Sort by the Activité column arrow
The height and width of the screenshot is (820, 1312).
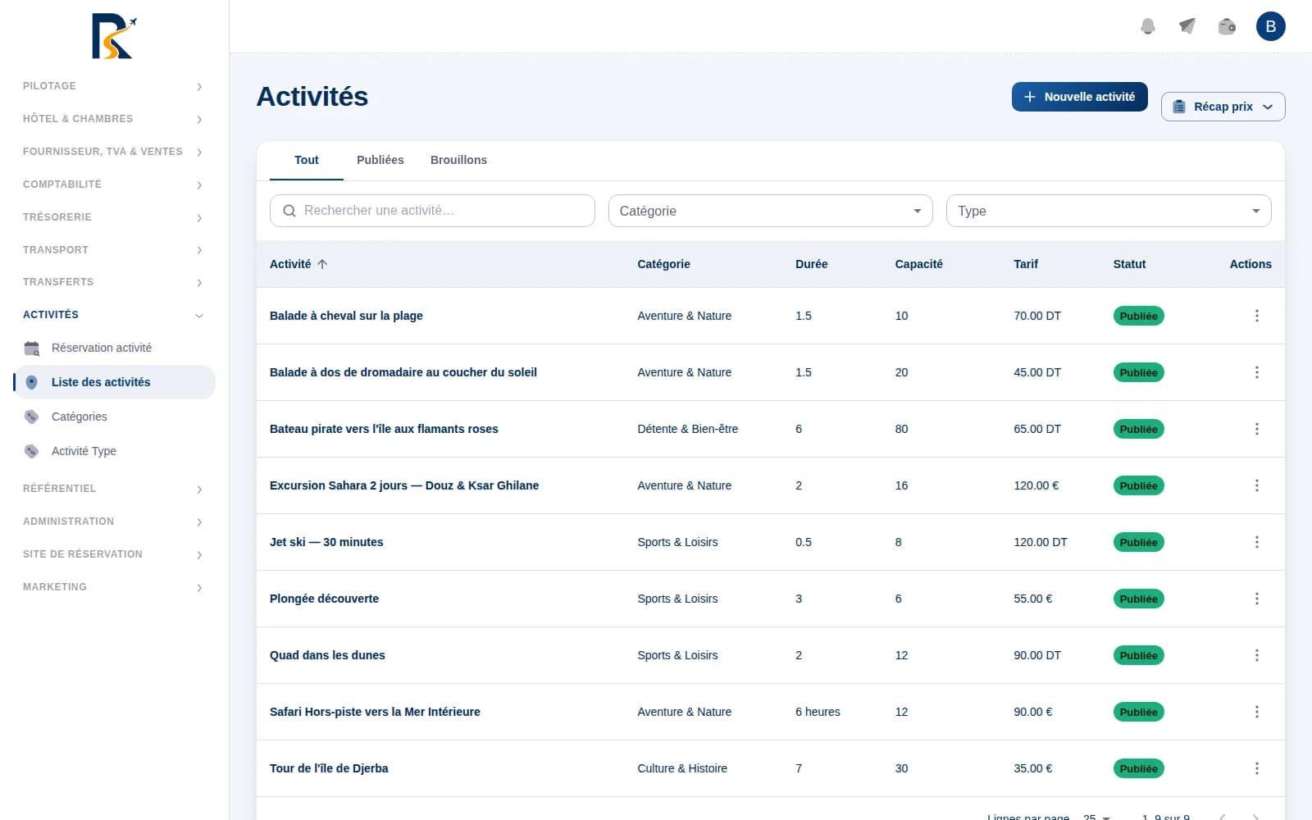point(322,264)
